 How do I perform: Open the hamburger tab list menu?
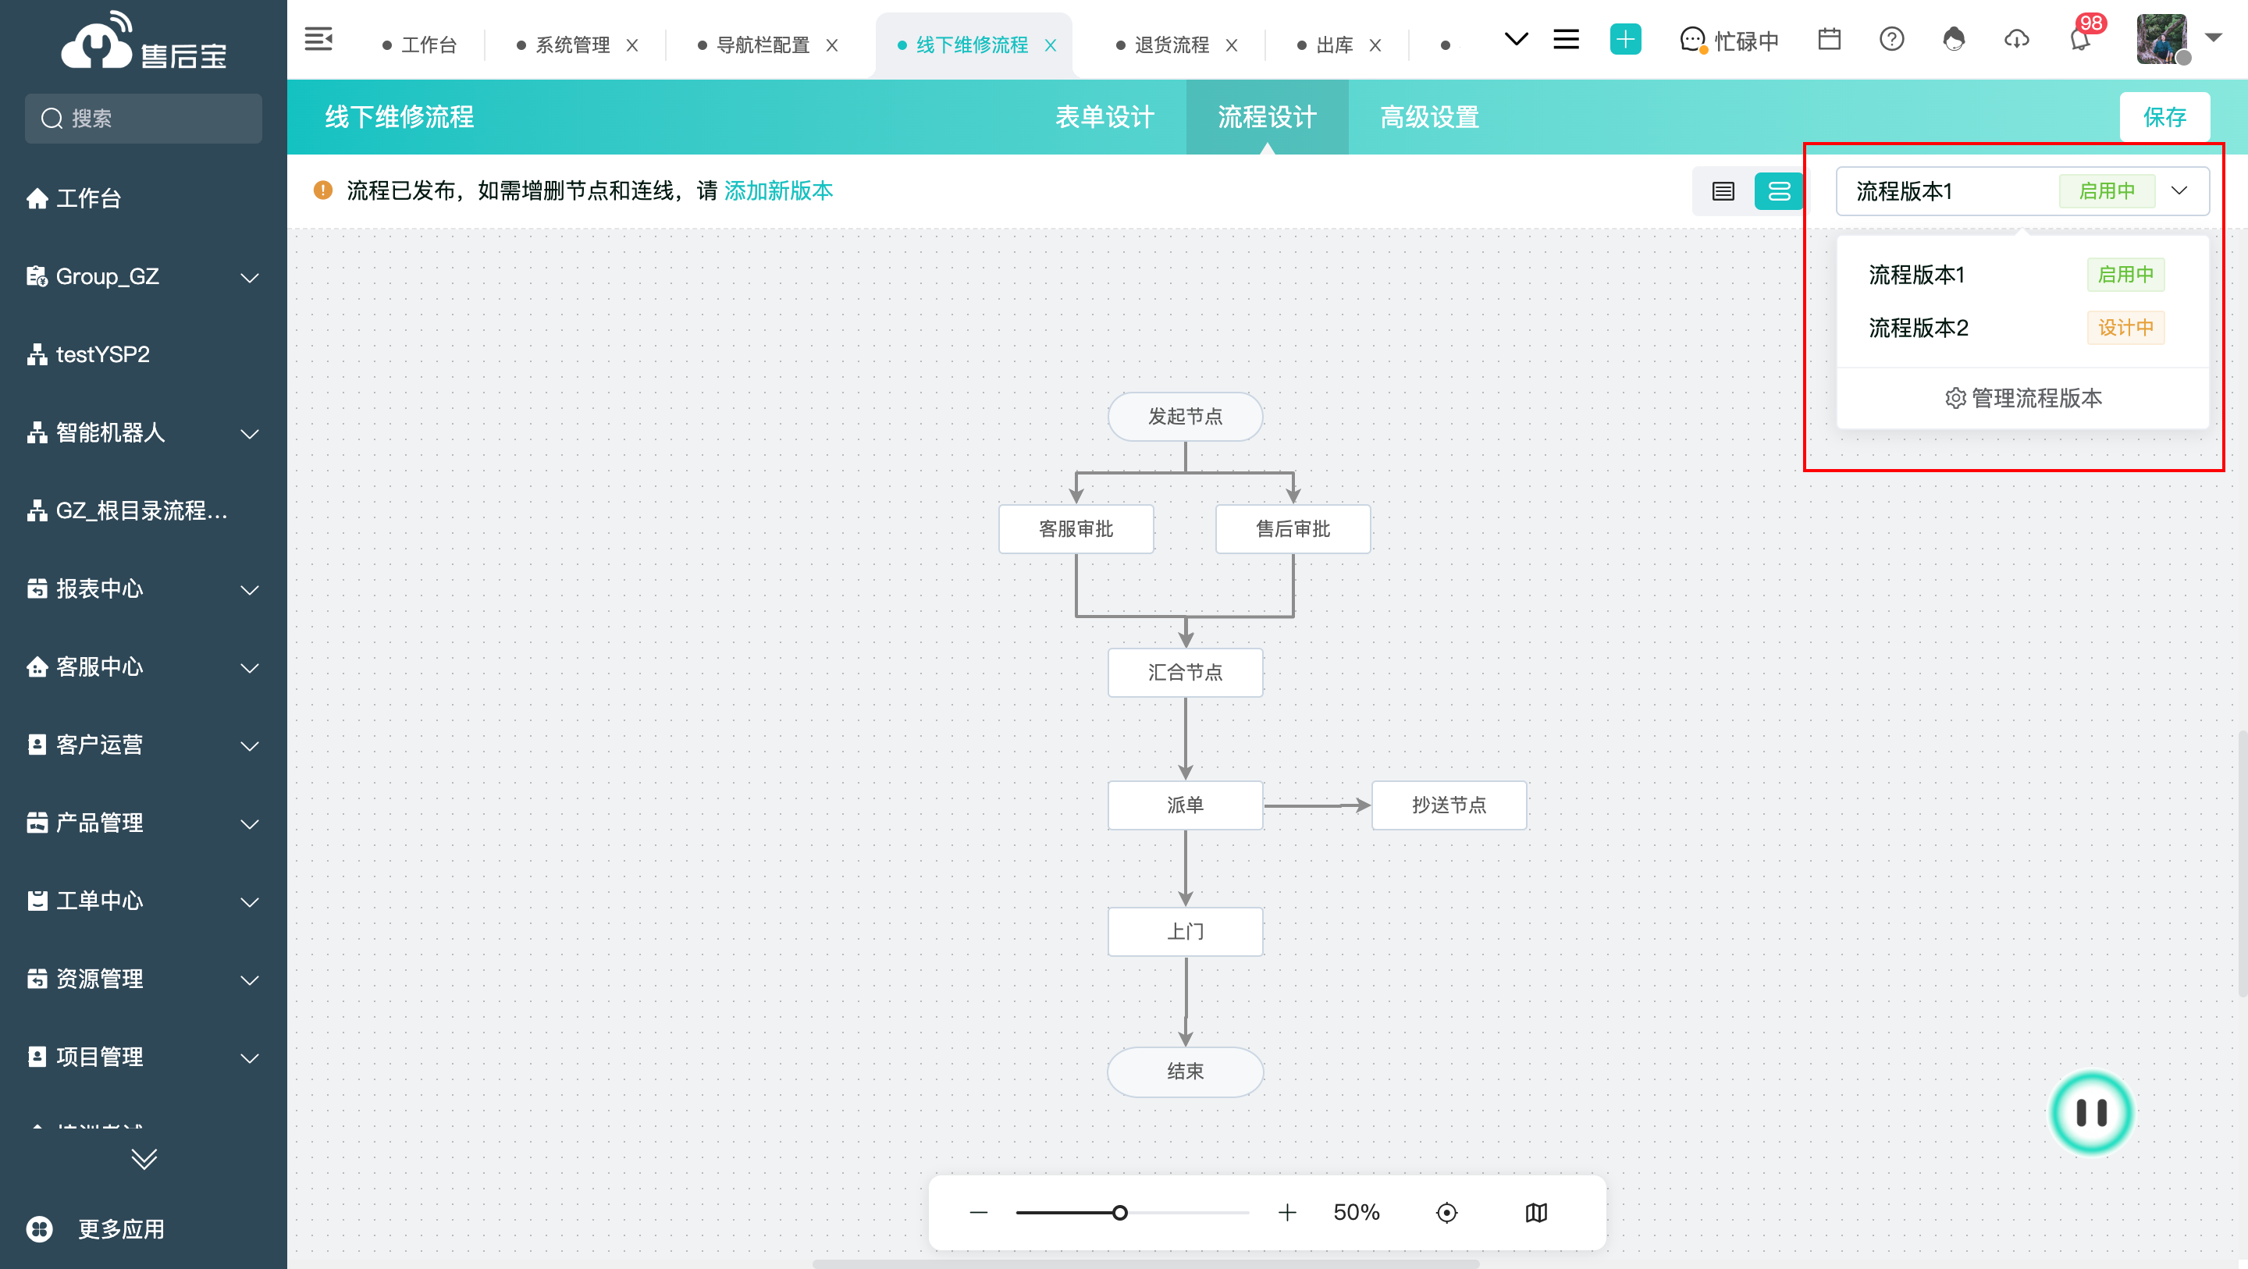pyautogui.click(x=1567, y=39)
